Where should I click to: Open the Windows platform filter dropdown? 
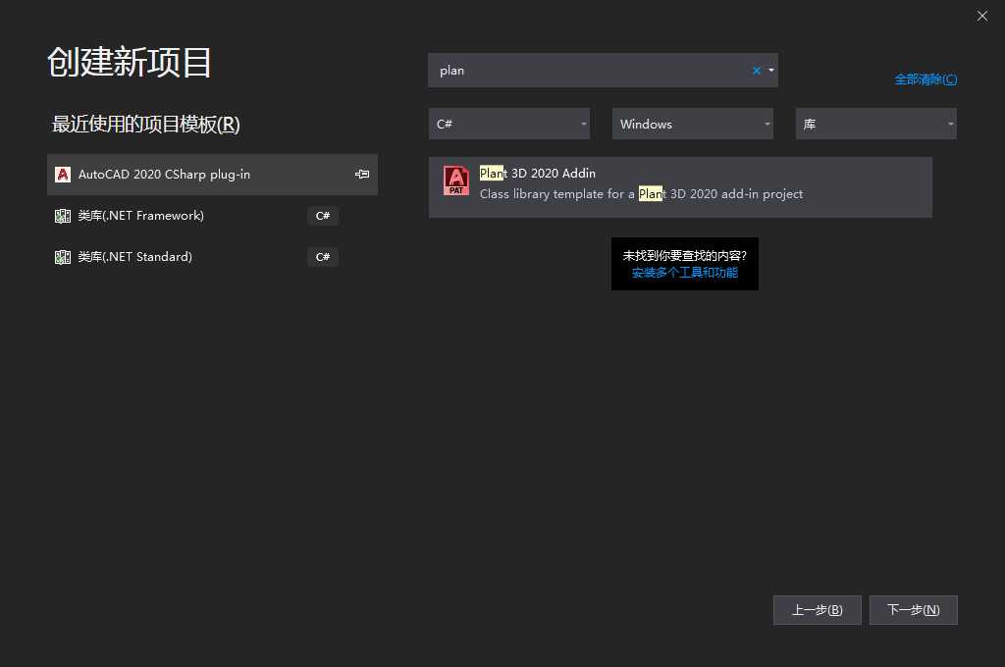692,124
